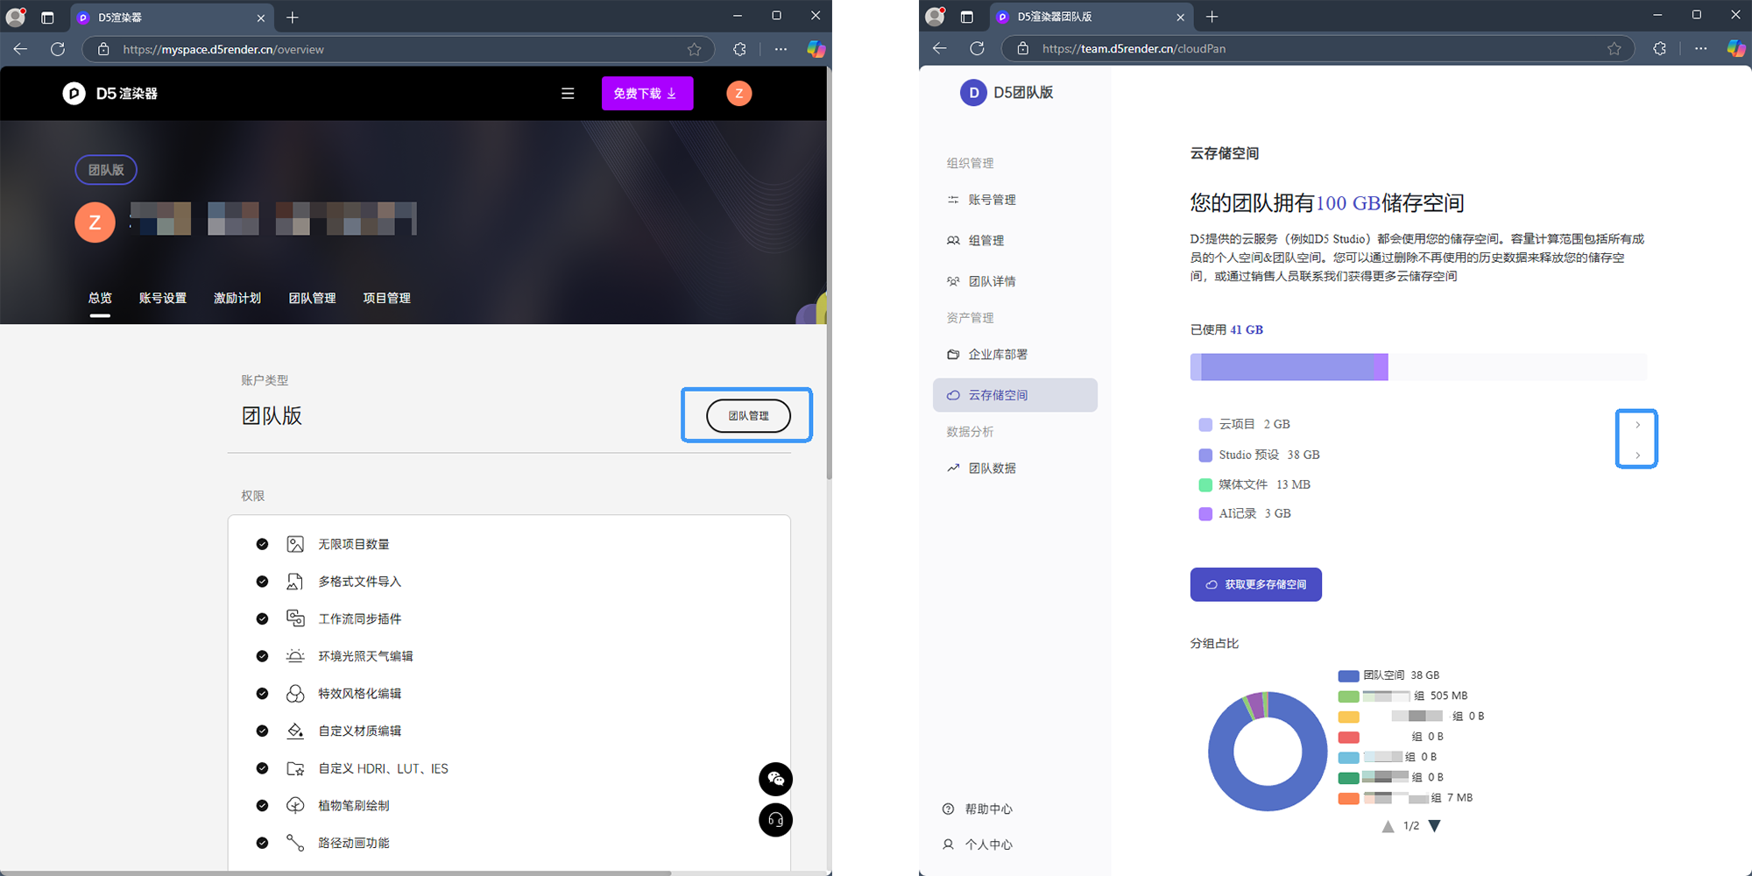Open 帮助中心 at sidebar bottom
Image resolution: width=1752 pixels, height=876 pixels.
click(978, 809)
